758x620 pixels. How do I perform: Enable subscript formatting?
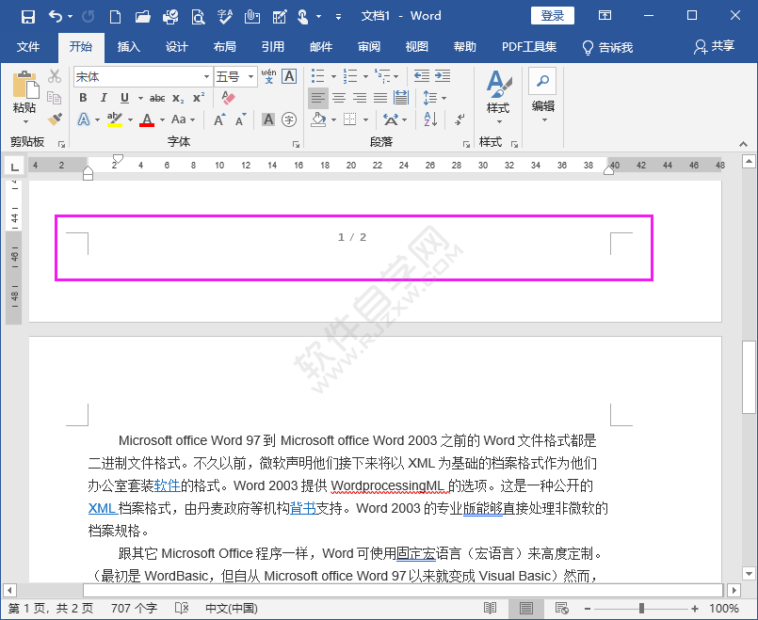(x=177, y=98)
